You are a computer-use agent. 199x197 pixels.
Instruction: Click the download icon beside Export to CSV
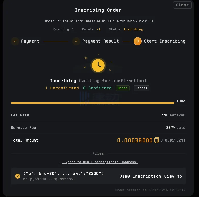click(60, 162)
